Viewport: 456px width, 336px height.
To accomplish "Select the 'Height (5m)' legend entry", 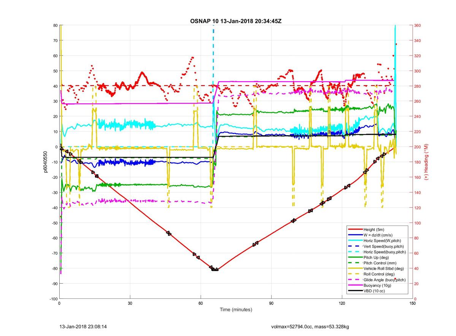I will point(375,230).
